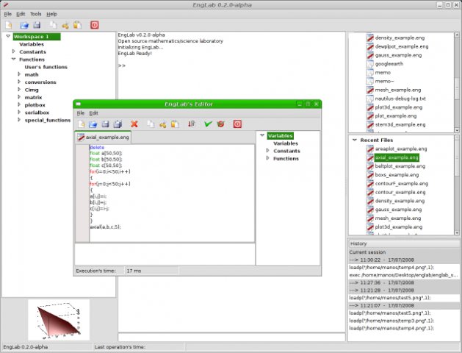Click red power Quit icon in main toolbar
This screenshot has height=353, width=462.
pos(95,25)
